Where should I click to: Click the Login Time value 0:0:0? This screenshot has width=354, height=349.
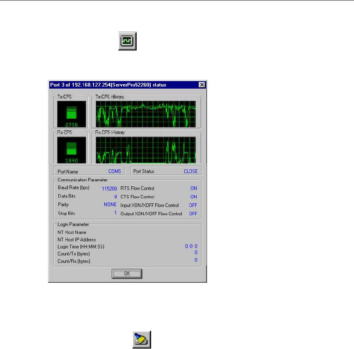pos(191,246)
